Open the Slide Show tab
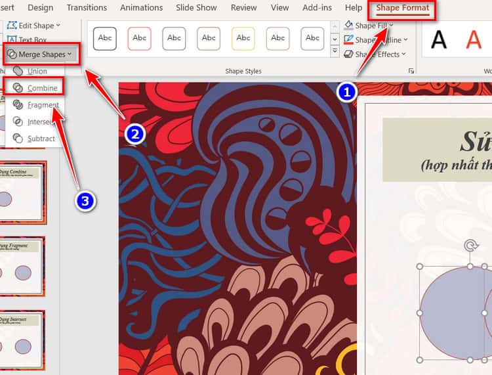This screenshot has width=492, height=375. point(196,7)
